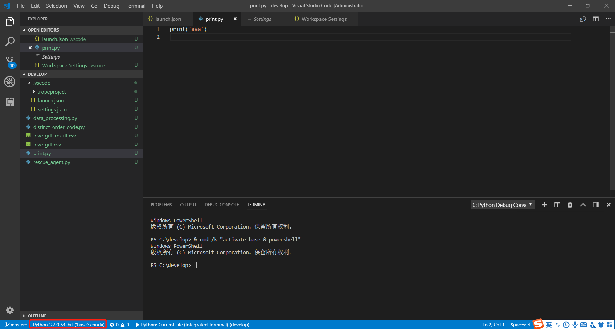The image size is (615, 329).
Task: Open the Extensions view in activity bar
Action: pos(10,102)
